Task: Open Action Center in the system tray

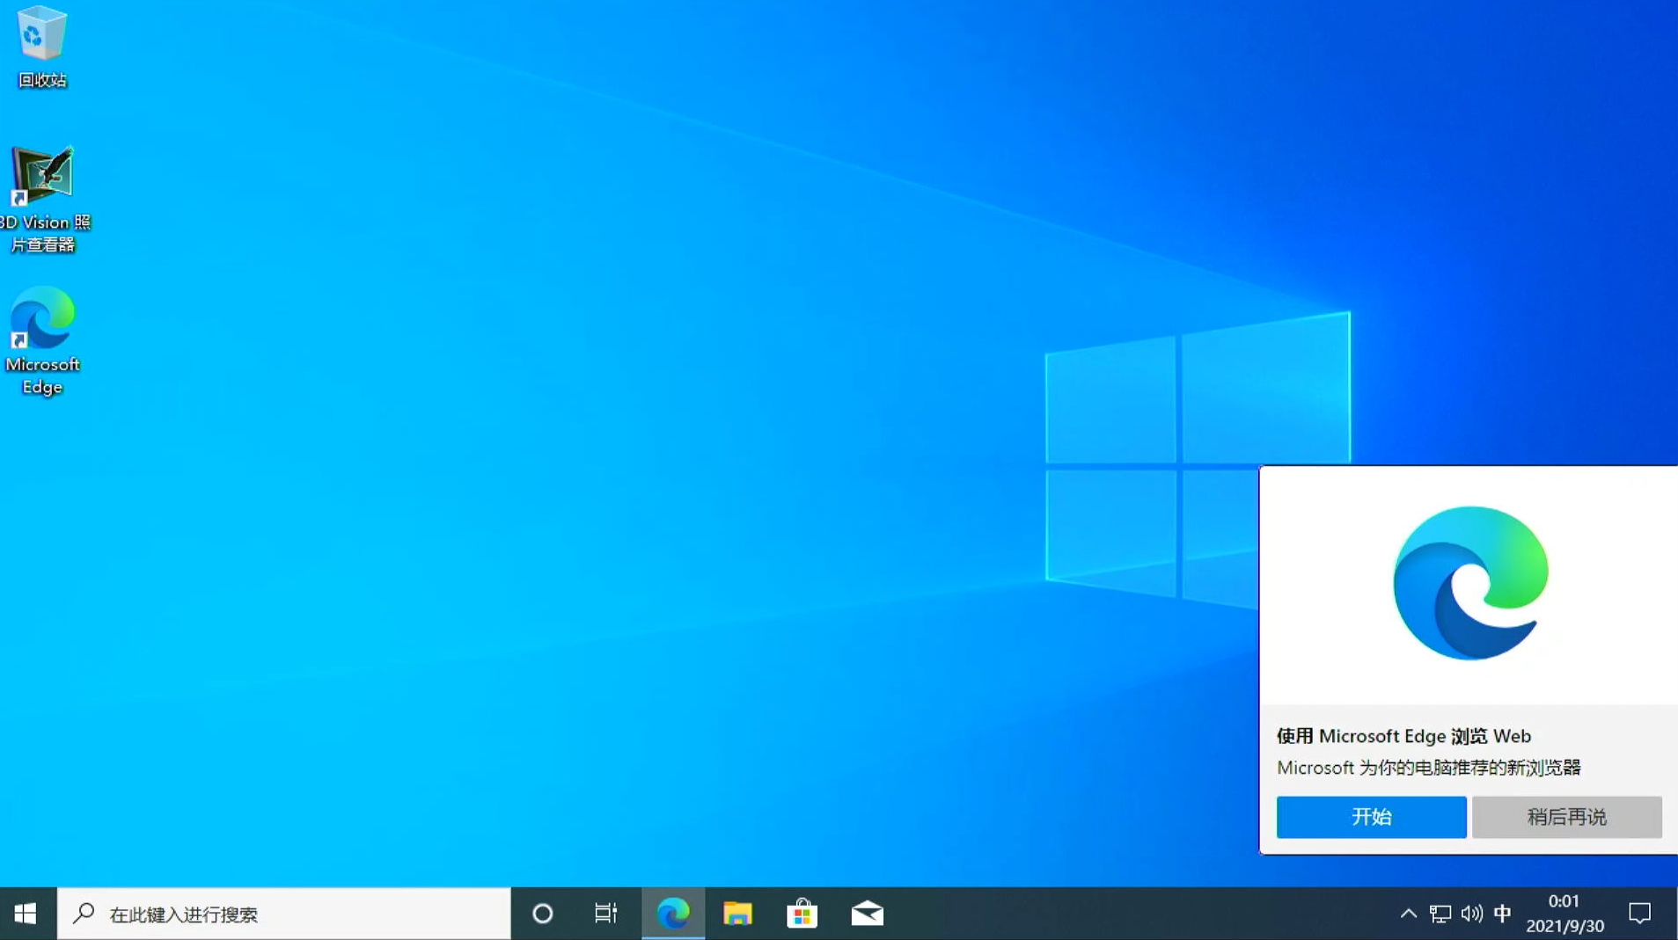Action: tap(1640, 914)
